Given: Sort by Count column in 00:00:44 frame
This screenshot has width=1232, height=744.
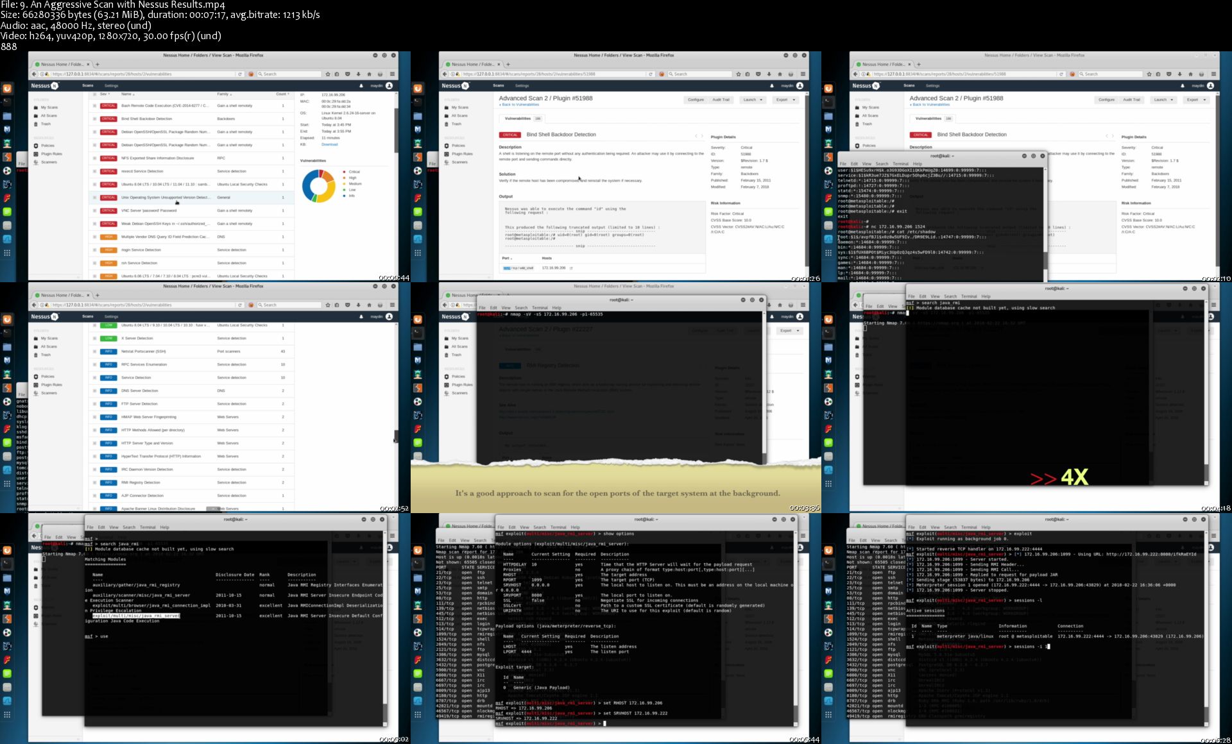Looking at the screenshot, I should (282, 94).
